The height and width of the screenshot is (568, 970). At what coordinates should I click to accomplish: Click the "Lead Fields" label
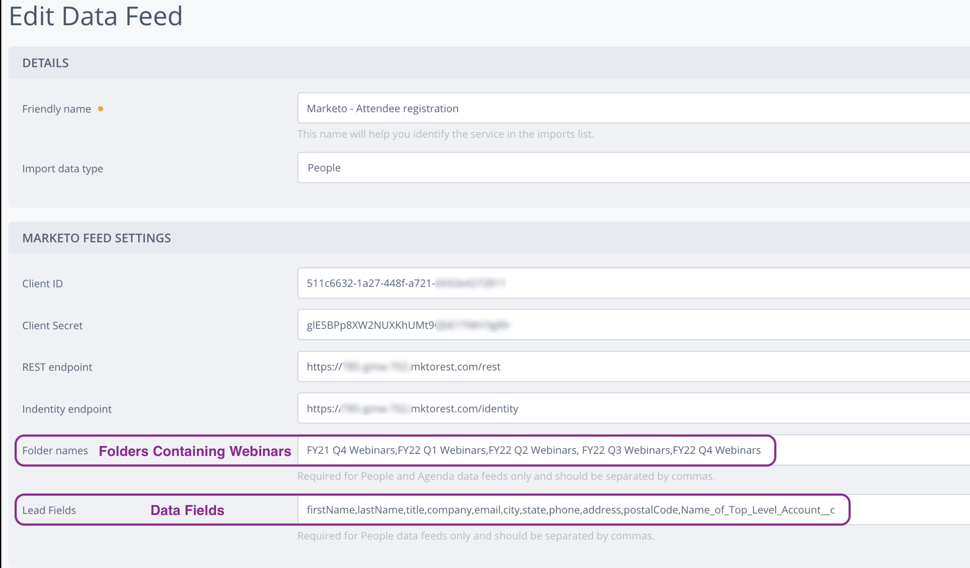[49, 510]
